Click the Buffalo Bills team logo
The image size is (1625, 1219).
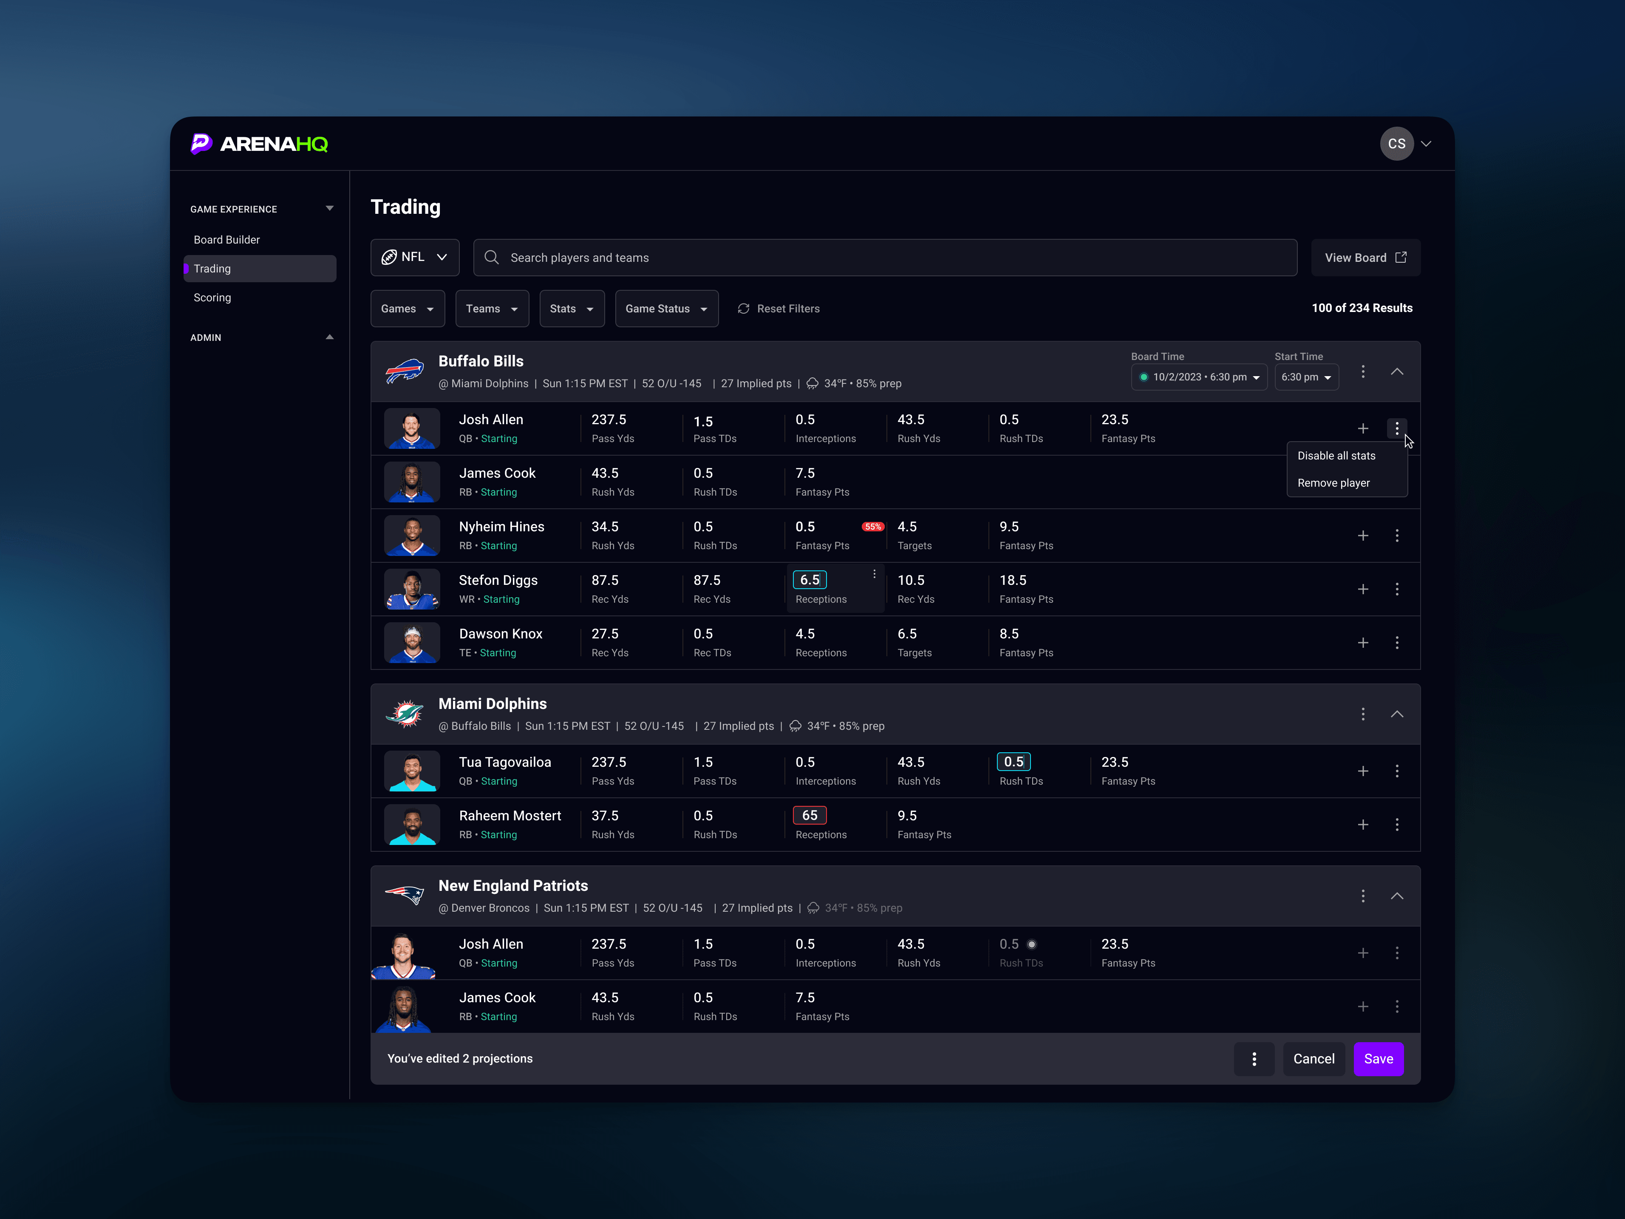(x=404, y=372)
